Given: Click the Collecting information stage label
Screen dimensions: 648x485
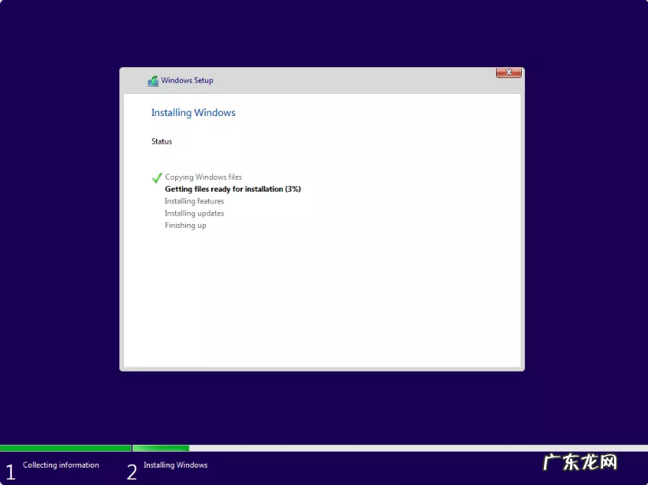Looking at the screenshot, I should click(x=61, y=465).
